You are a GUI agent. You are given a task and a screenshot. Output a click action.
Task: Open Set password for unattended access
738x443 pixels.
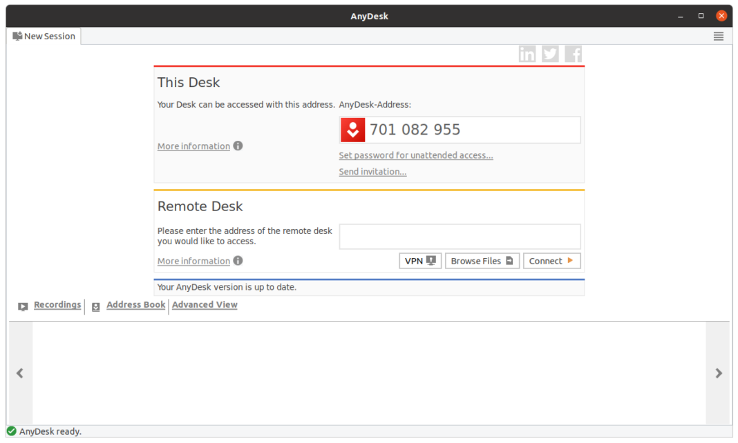416,155
